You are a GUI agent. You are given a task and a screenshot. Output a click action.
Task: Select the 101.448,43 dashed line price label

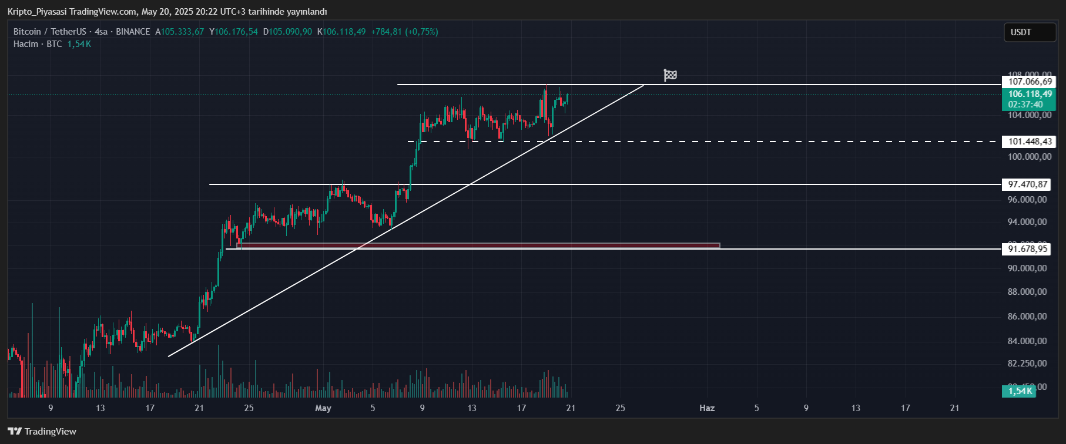(x=1030, y=142)
